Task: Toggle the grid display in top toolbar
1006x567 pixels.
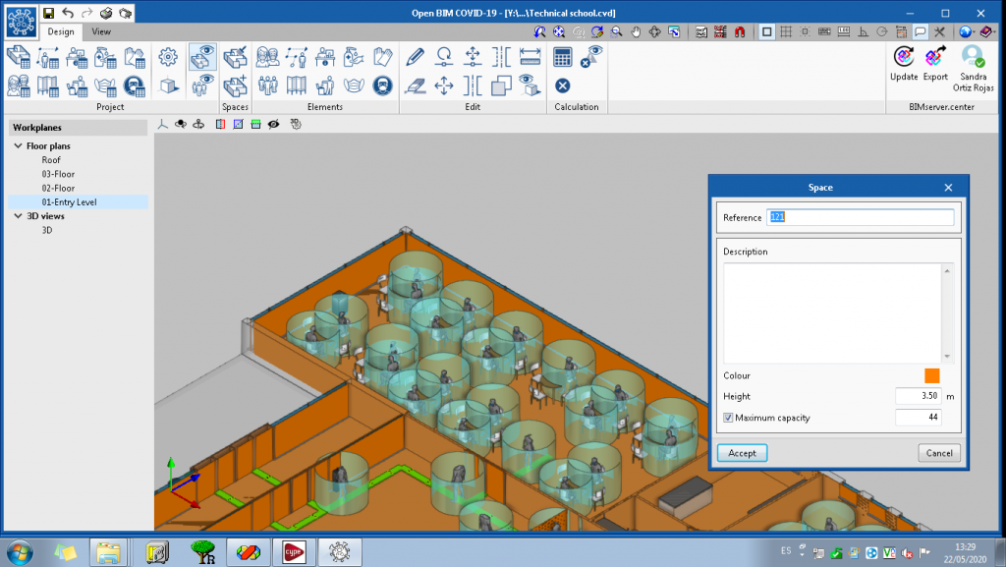Action: pyautogui.click(x=786, y=31)
